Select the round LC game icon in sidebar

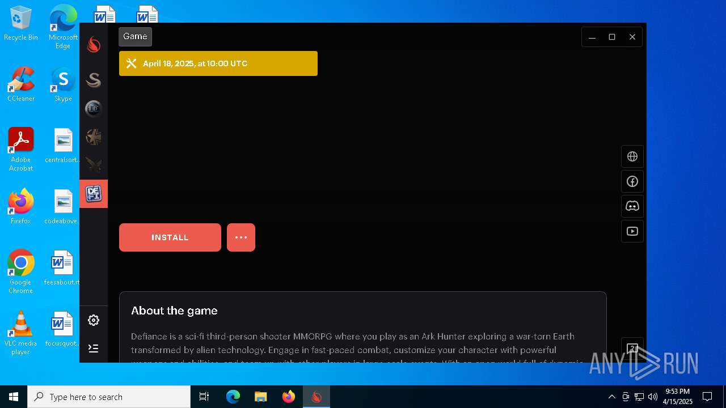coord(94,108)
